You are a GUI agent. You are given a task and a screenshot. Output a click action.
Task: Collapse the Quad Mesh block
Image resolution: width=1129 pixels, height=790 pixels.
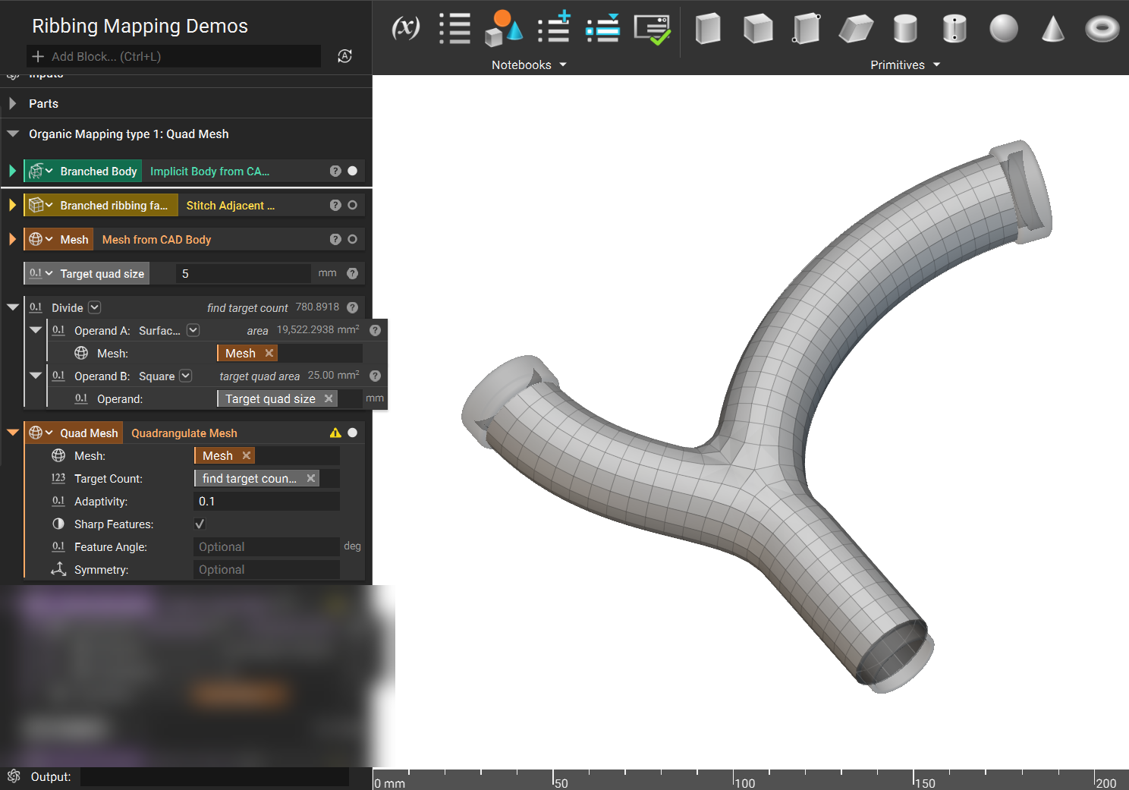pyautogui.click(x=12, y=433)
